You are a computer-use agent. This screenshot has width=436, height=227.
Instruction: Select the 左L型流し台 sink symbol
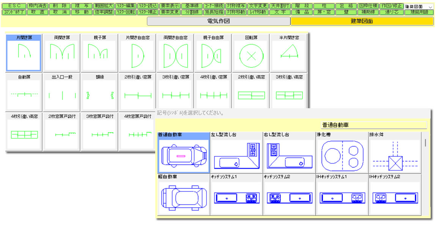tap(236, 153)
